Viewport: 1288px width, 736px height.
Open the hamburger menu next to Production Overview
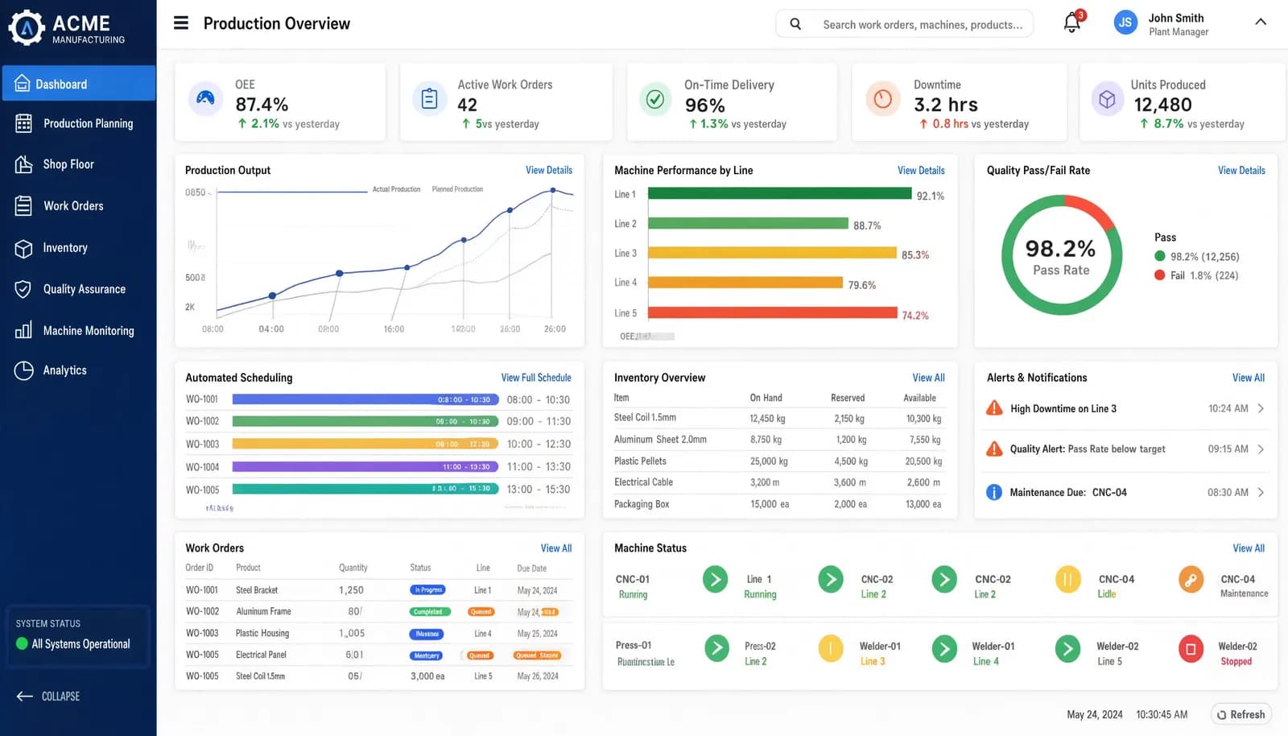point(181,23)
